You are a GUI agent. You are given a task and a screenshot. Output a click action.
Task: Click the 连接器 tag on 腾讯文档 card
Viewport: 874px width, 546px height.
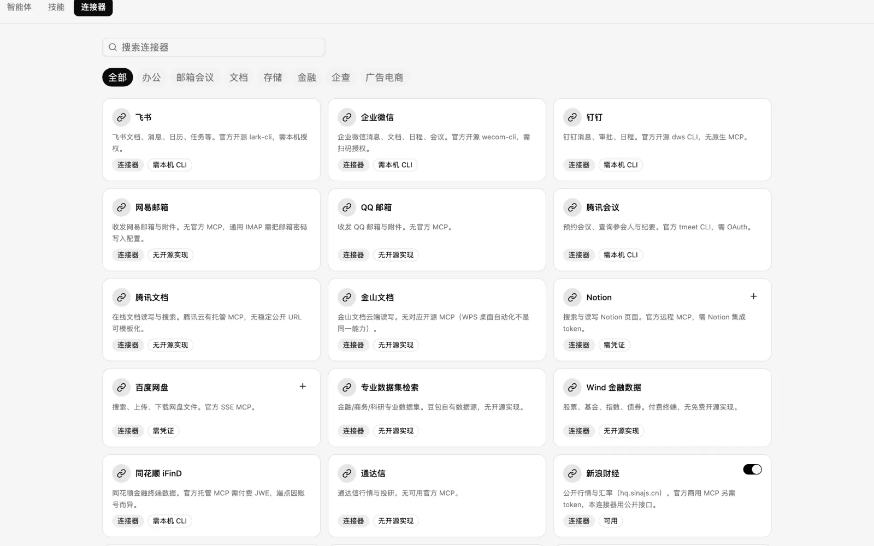point(128,345)
